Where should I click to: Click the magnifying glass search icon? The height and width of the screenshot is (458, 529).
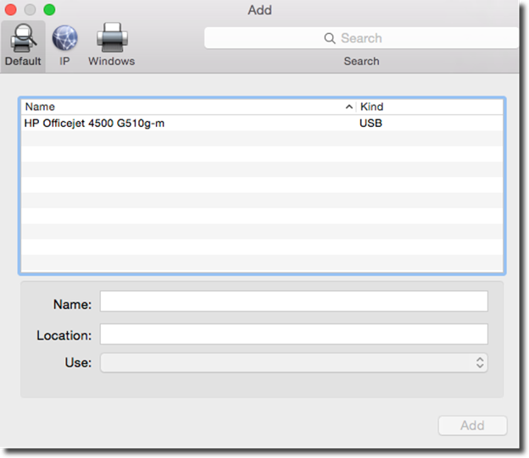click(x=330, y=38)
